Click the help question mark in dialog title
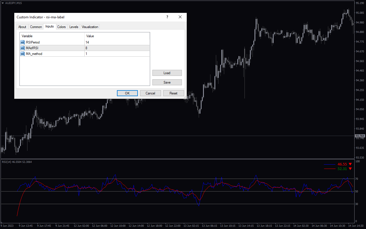 167,17
